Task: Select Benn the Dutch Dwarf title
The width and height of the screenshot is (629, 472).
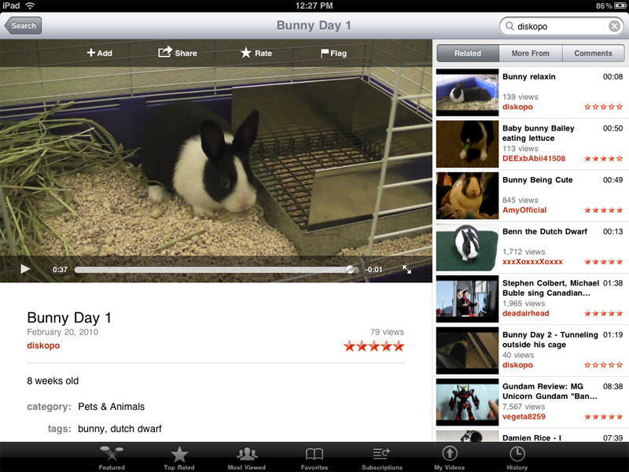Action: (545, 231)
